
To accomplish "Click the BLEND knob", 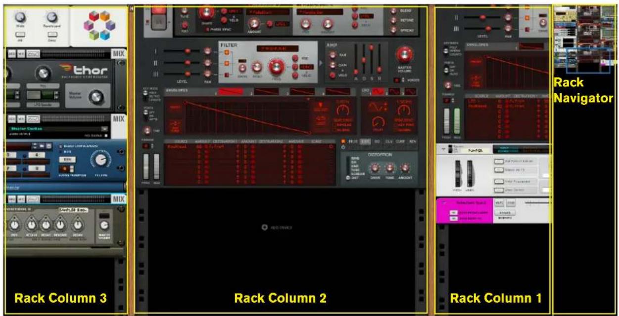I will click(394, 11).
